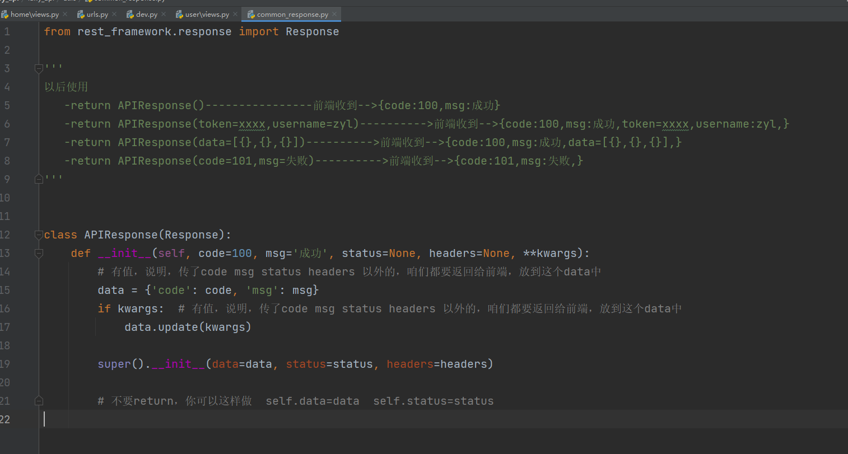Click "__init__" in the def line
Viewport: 848px width, 454px height.
[x=124, y=253]
